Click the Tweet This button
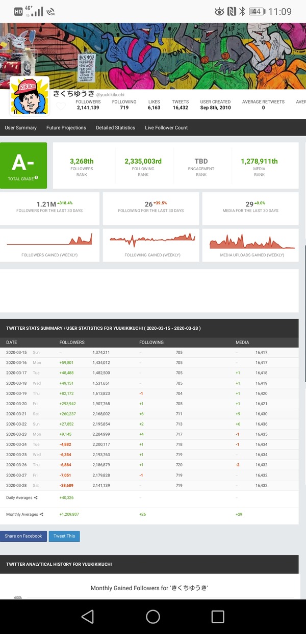The height and width of the screenshot is (634, 306). pos(64,536)
